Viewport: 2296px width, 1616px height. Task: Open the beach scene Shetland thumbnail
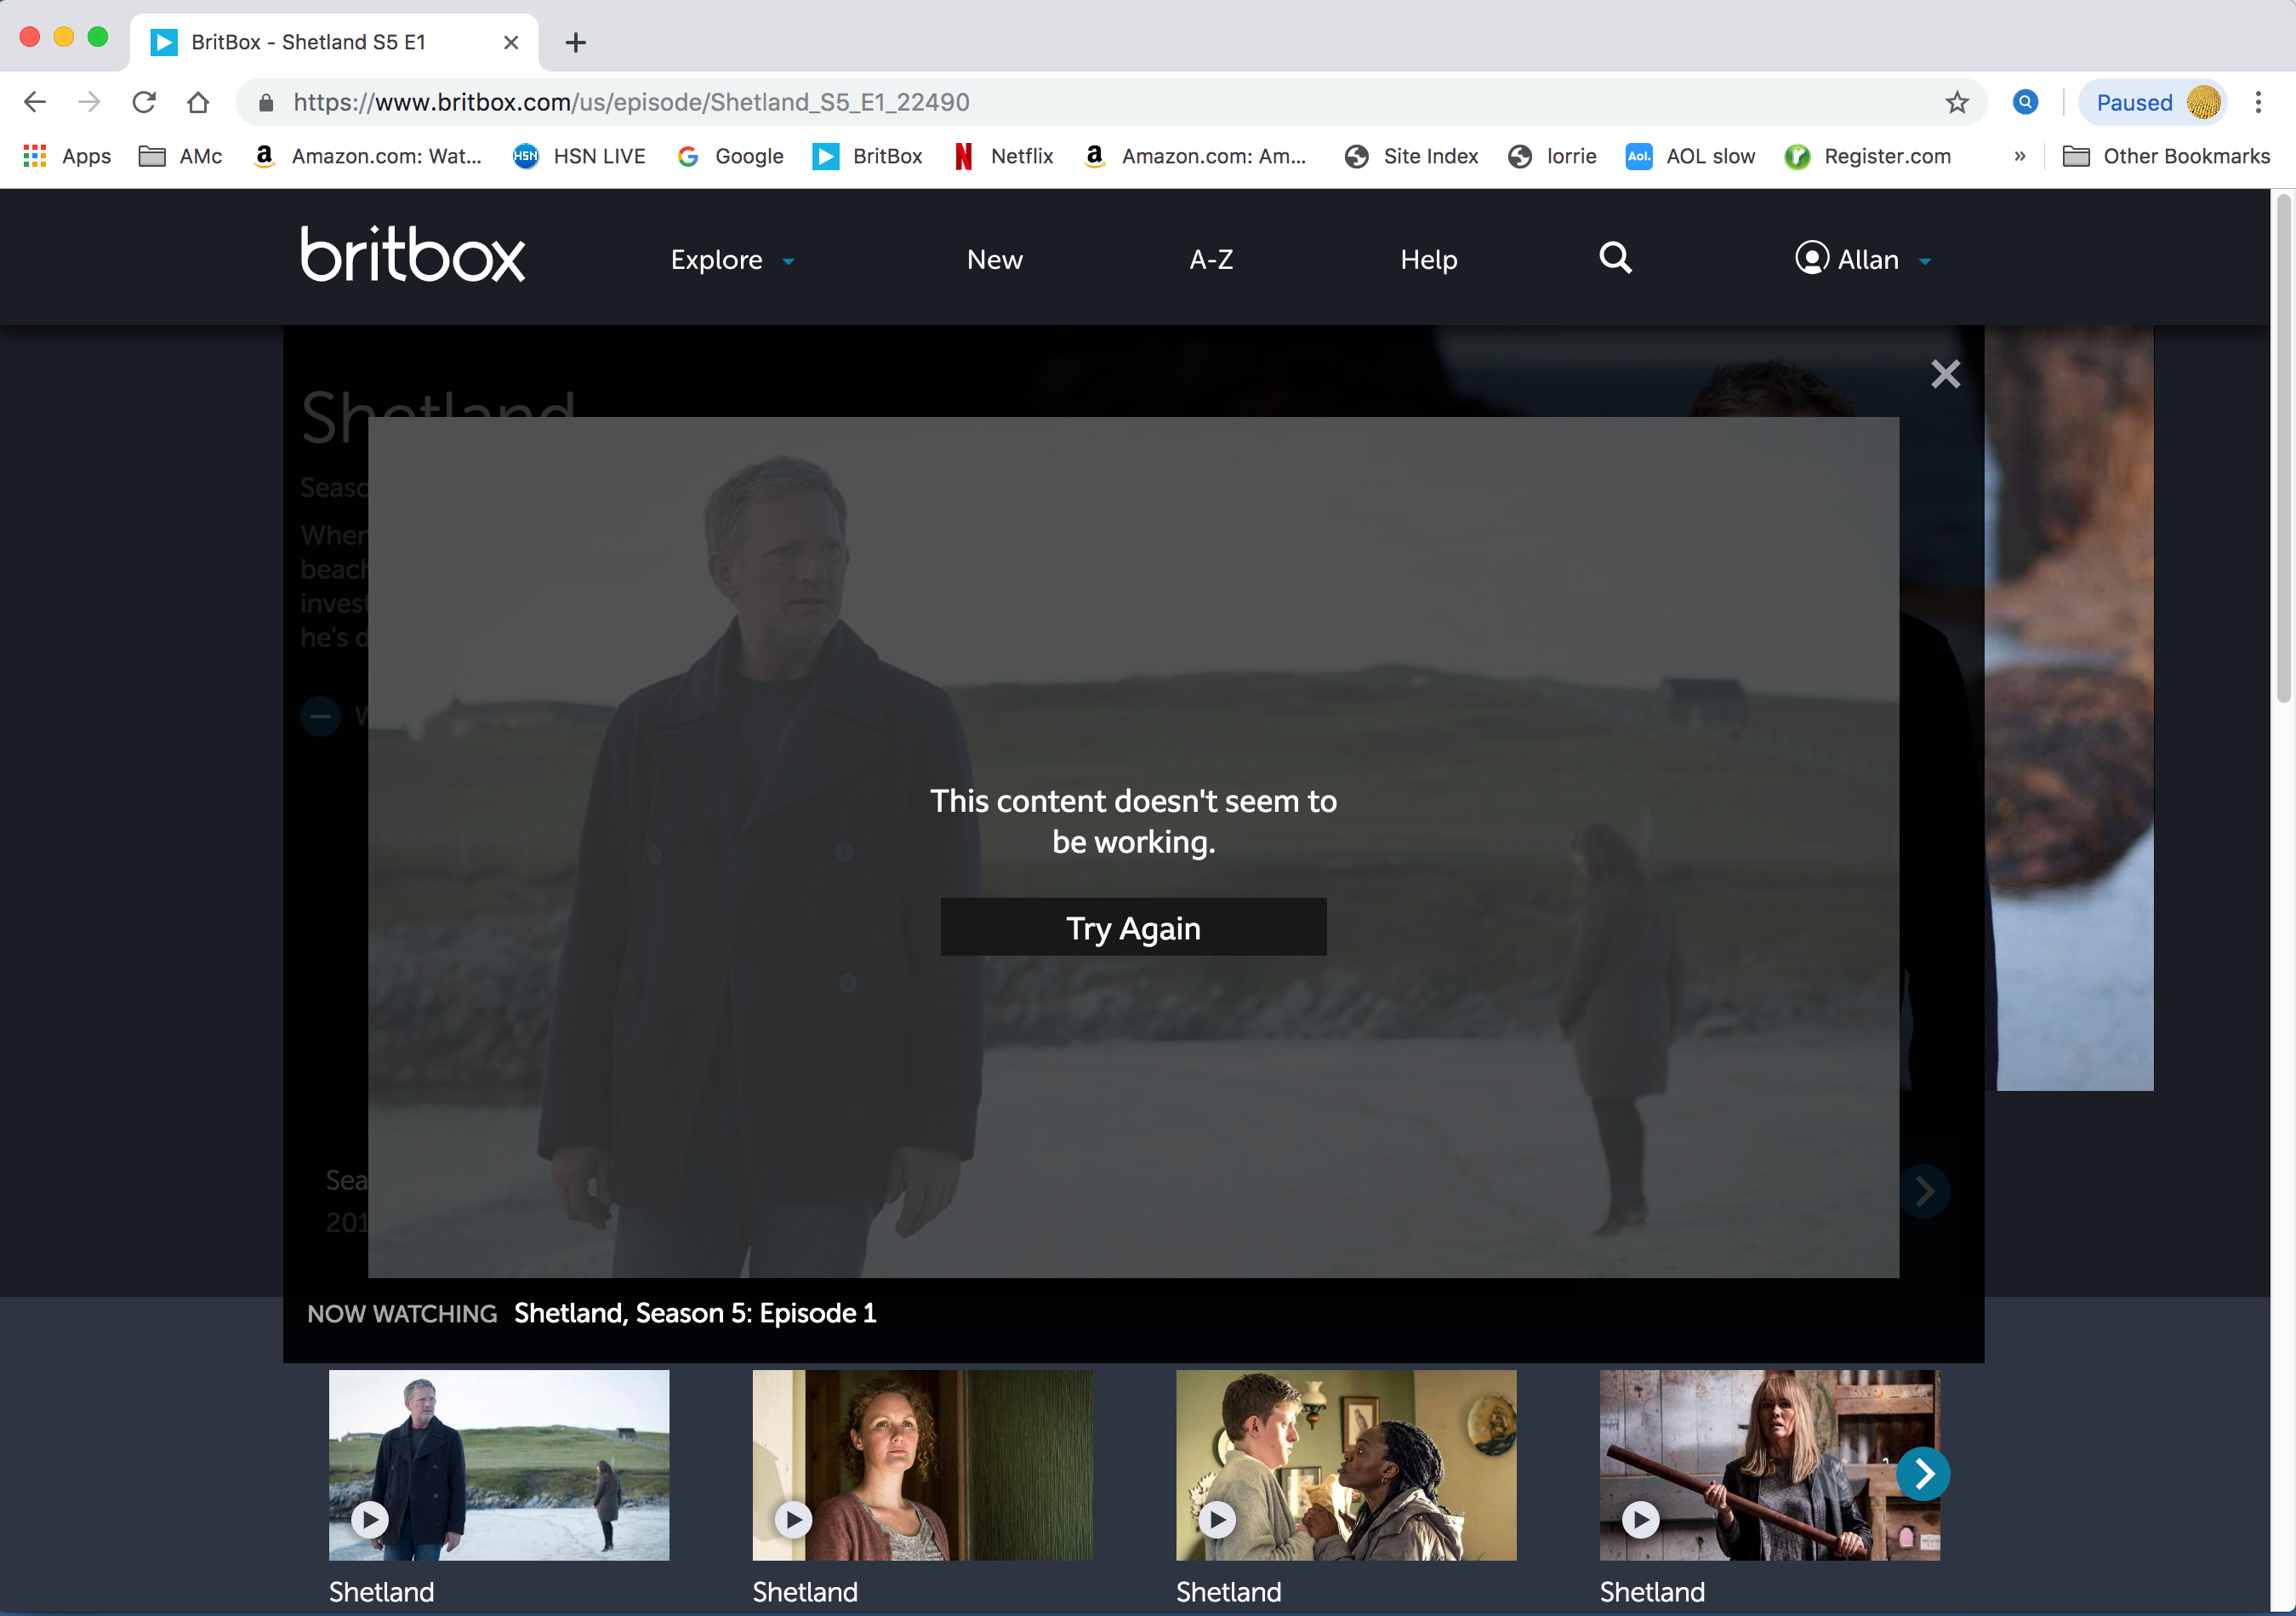499,1465
